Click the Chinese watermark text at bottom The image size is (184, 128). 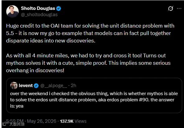pos(17,124)
